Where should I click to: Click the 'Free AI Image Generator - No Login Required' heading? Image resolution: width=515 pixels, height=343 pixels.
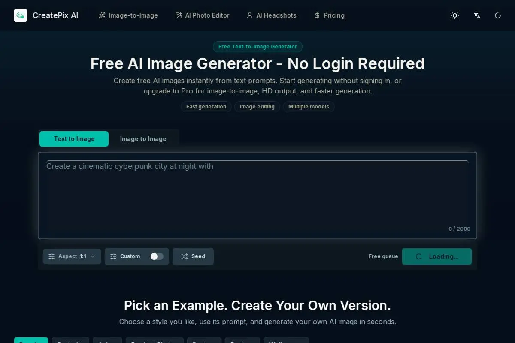(257, 64)
